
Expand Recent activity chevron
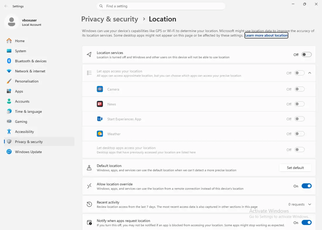point(310,204)
